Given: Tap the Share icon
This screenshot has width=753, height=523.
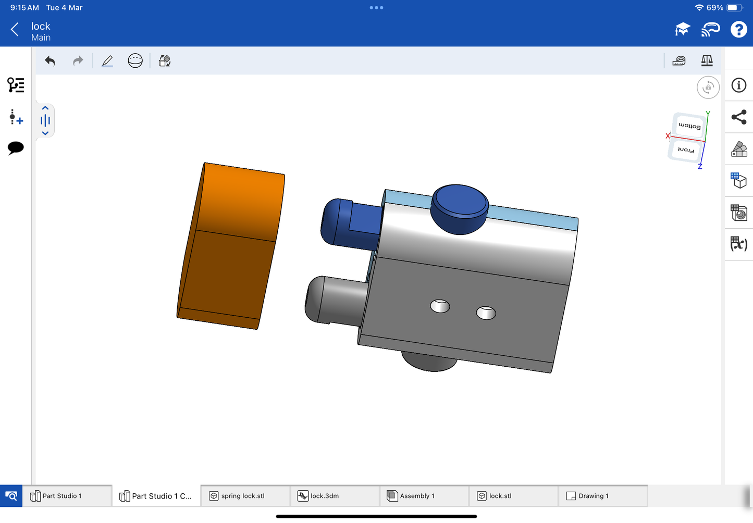Looking at the screenshot, I should [x=738, y=117].
